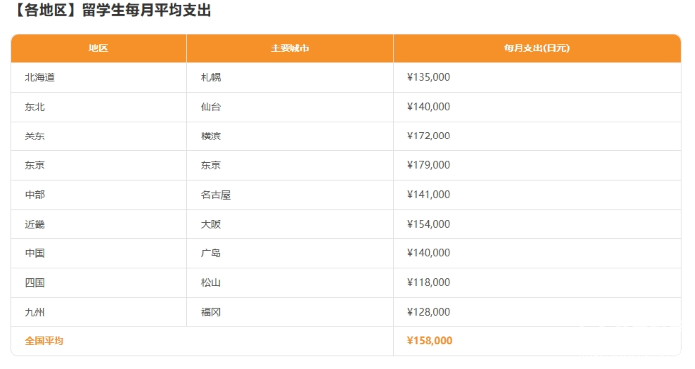Click the 近畿 region cell

point(98,224)
